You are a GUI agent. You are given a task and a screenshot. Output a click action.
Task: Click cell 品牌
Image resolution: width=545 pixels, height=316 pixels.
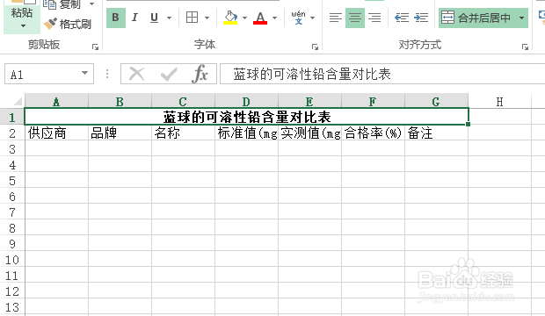120,133
